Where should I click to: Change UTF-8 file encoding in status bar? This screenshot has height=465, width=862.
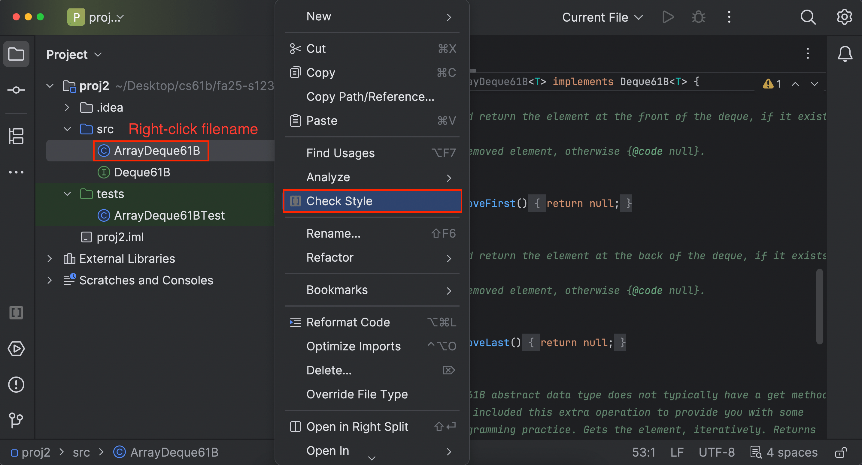click(716, 452)
